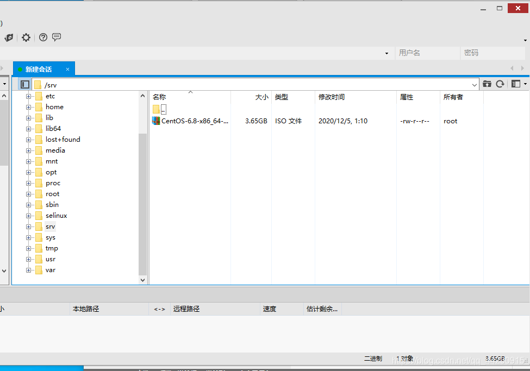
Task: Select the CentOS-6.8-x86_64 ISO file
Action: pos(195,121)
